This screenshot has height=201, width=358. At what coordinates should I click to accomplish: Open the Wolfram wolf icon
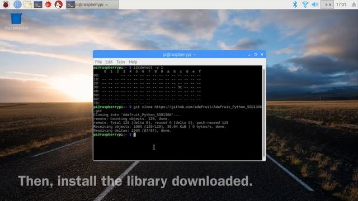point(58,4)
